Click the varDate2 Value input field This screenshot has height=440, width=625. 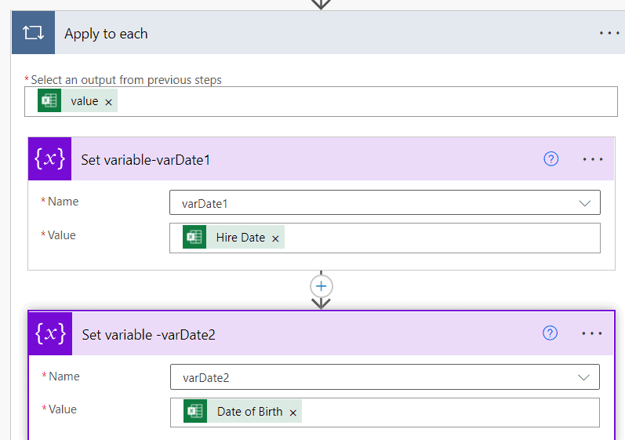pyautogui.click(x=385, y=413)
